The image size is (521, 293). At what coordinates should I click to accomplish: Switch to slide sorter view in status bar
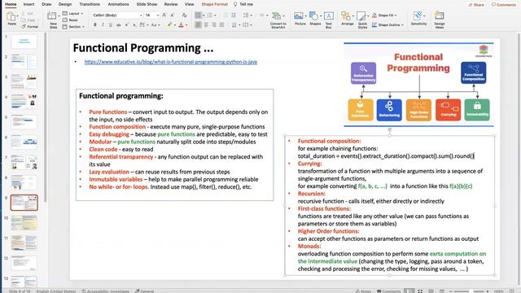point(420,291)
